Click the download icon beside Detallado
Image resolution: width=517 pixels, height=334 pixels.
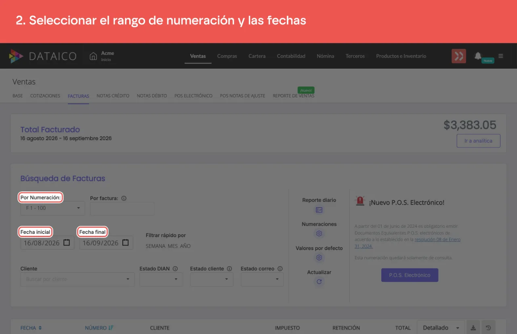tap(473, 328)
